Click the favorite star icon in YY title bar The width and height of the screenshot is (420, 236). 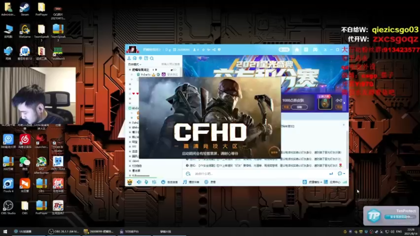[203, 50]
